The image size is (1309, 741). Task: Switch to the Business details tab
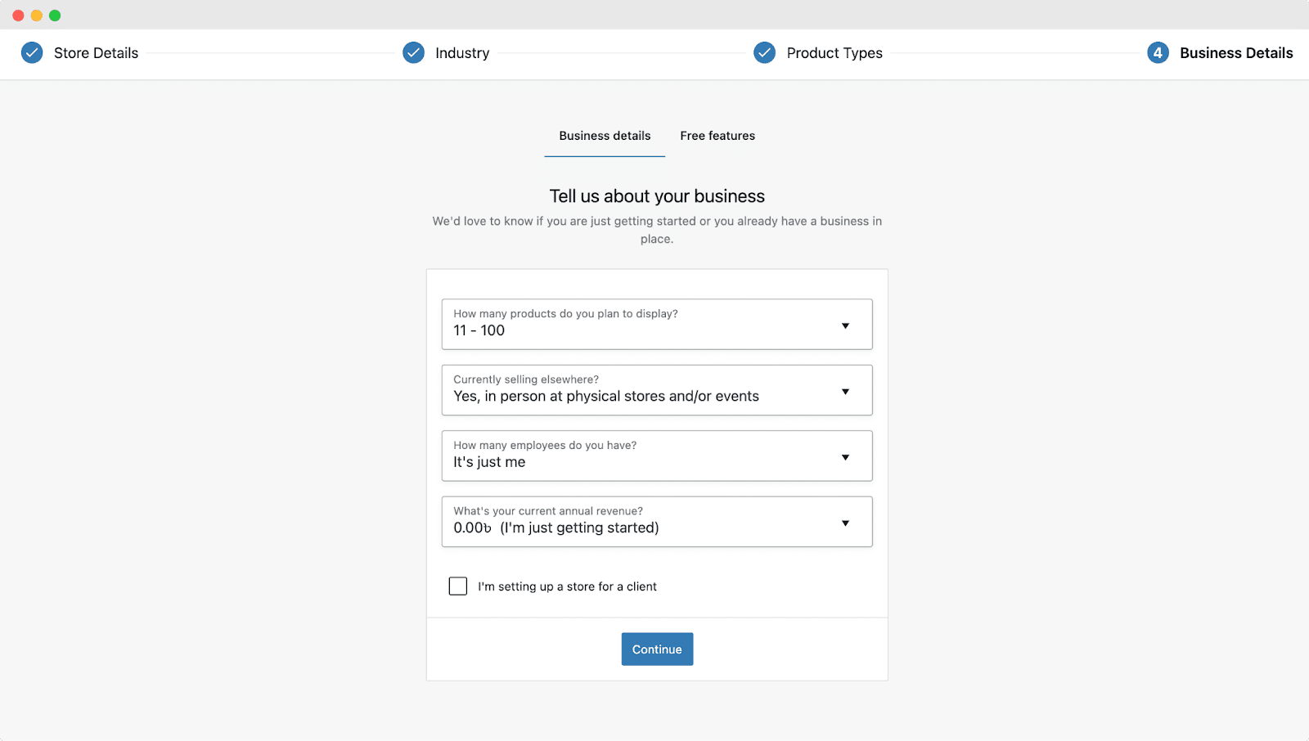tap(605, 136)
